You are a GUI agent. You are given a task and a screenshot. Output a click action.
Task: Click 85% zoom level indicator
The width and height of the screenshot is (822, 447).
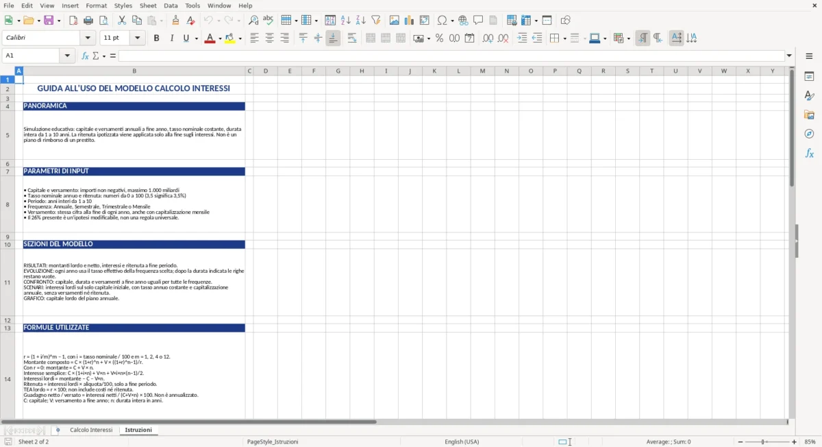click(x=810, y=442)
